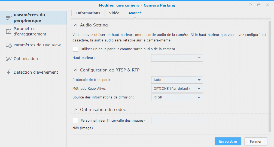Click the Enregistrer button
The width and height of the screenshot is (274, 147).
click(228, 141)
